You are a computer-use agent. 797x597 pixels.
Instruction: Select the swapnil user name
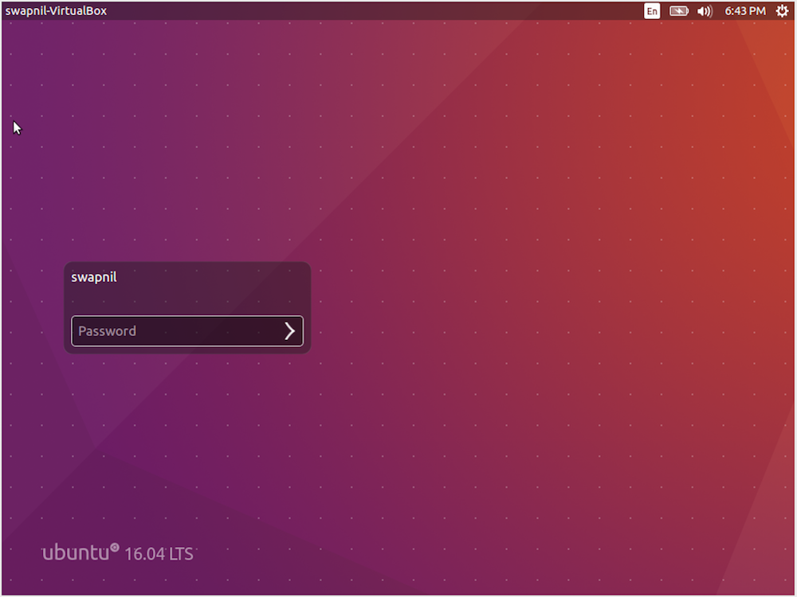coord(94,277)
